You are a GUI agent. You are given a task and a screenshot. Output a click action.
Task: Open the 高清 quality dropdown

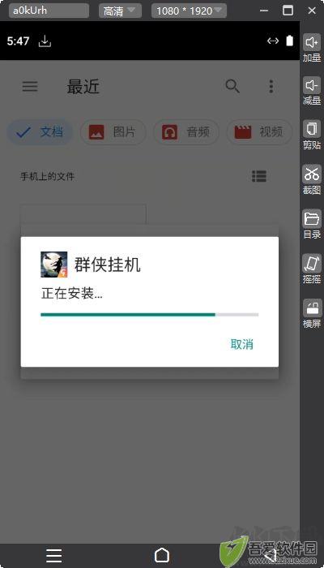point(120,11)
